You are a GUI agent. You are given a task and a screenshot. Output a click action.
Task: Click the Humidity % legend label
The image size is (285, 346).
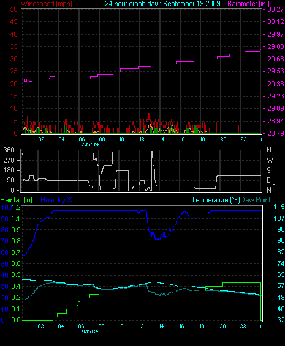click(x=56, y=200)
